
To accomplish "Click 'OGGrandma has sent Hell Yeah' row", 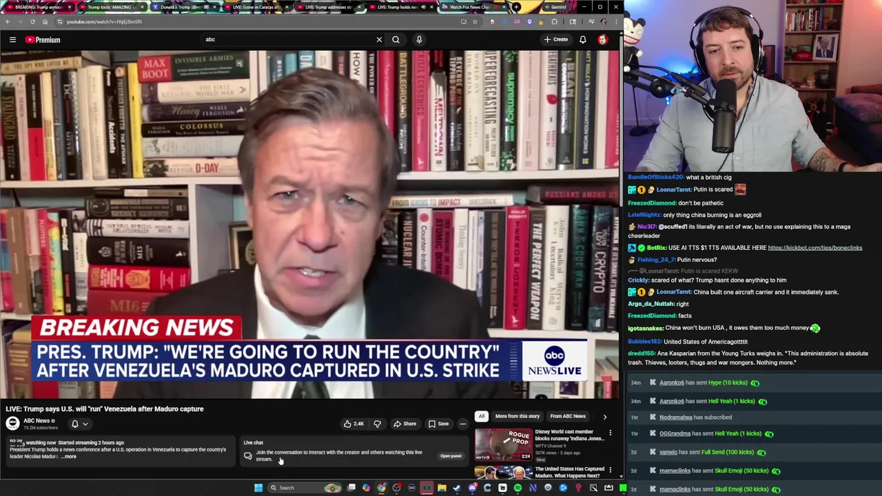I will 755,434.
